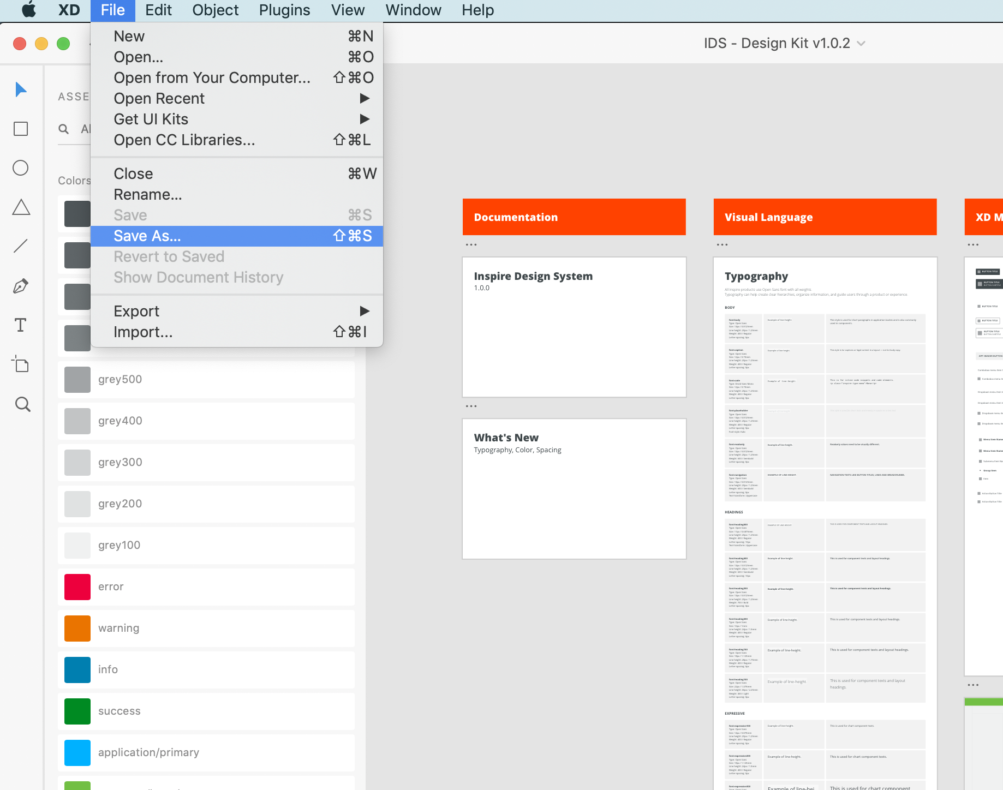This screenshot has width=1003, height=790.
Task: Open the document title dropdown chevron
Action: [x=861, y=44]
